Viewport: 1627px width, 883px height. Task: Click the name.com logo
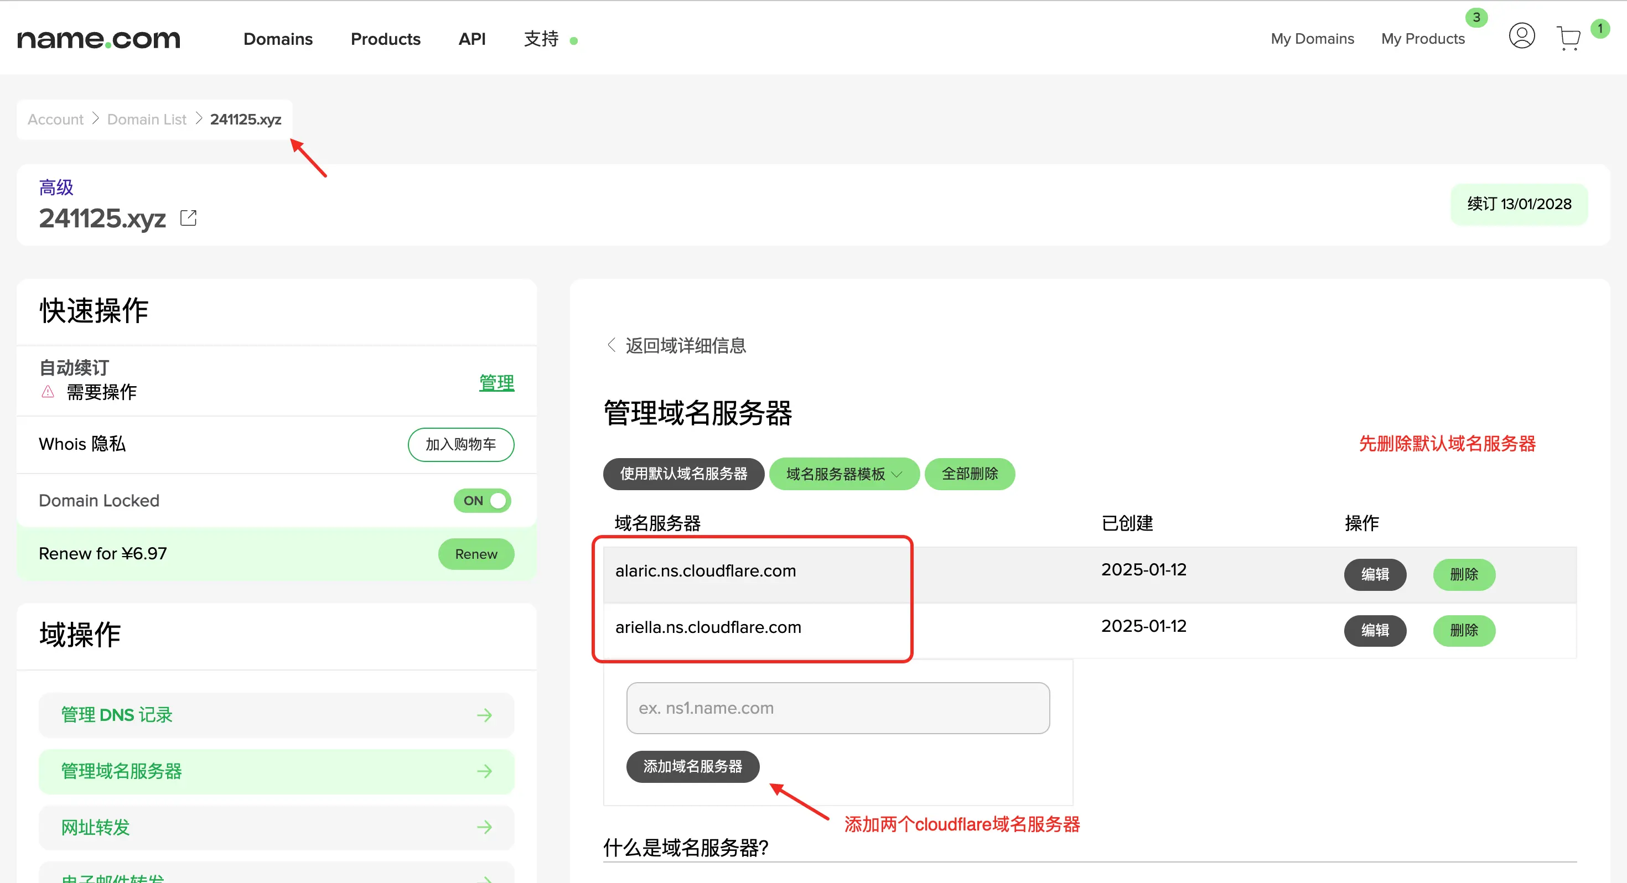[x=99, y=39]
